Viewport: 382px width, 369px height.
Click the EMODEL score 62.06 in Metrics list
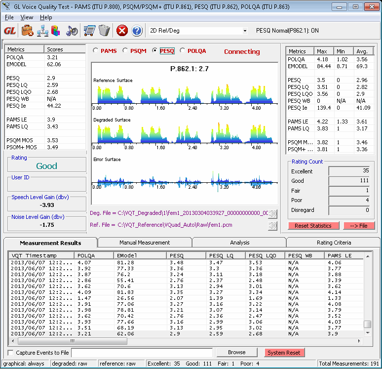(54, 64)
